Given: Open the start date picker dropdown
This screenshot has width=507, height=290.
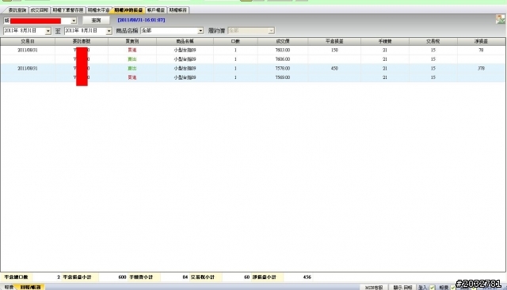Looking at the screenshot, I should (x=48, y=31).
